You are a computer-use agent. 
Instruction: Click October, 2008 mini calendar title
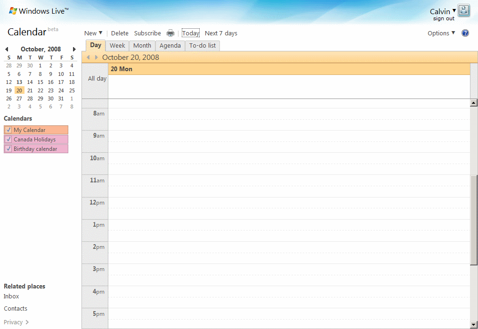[41, 49]
